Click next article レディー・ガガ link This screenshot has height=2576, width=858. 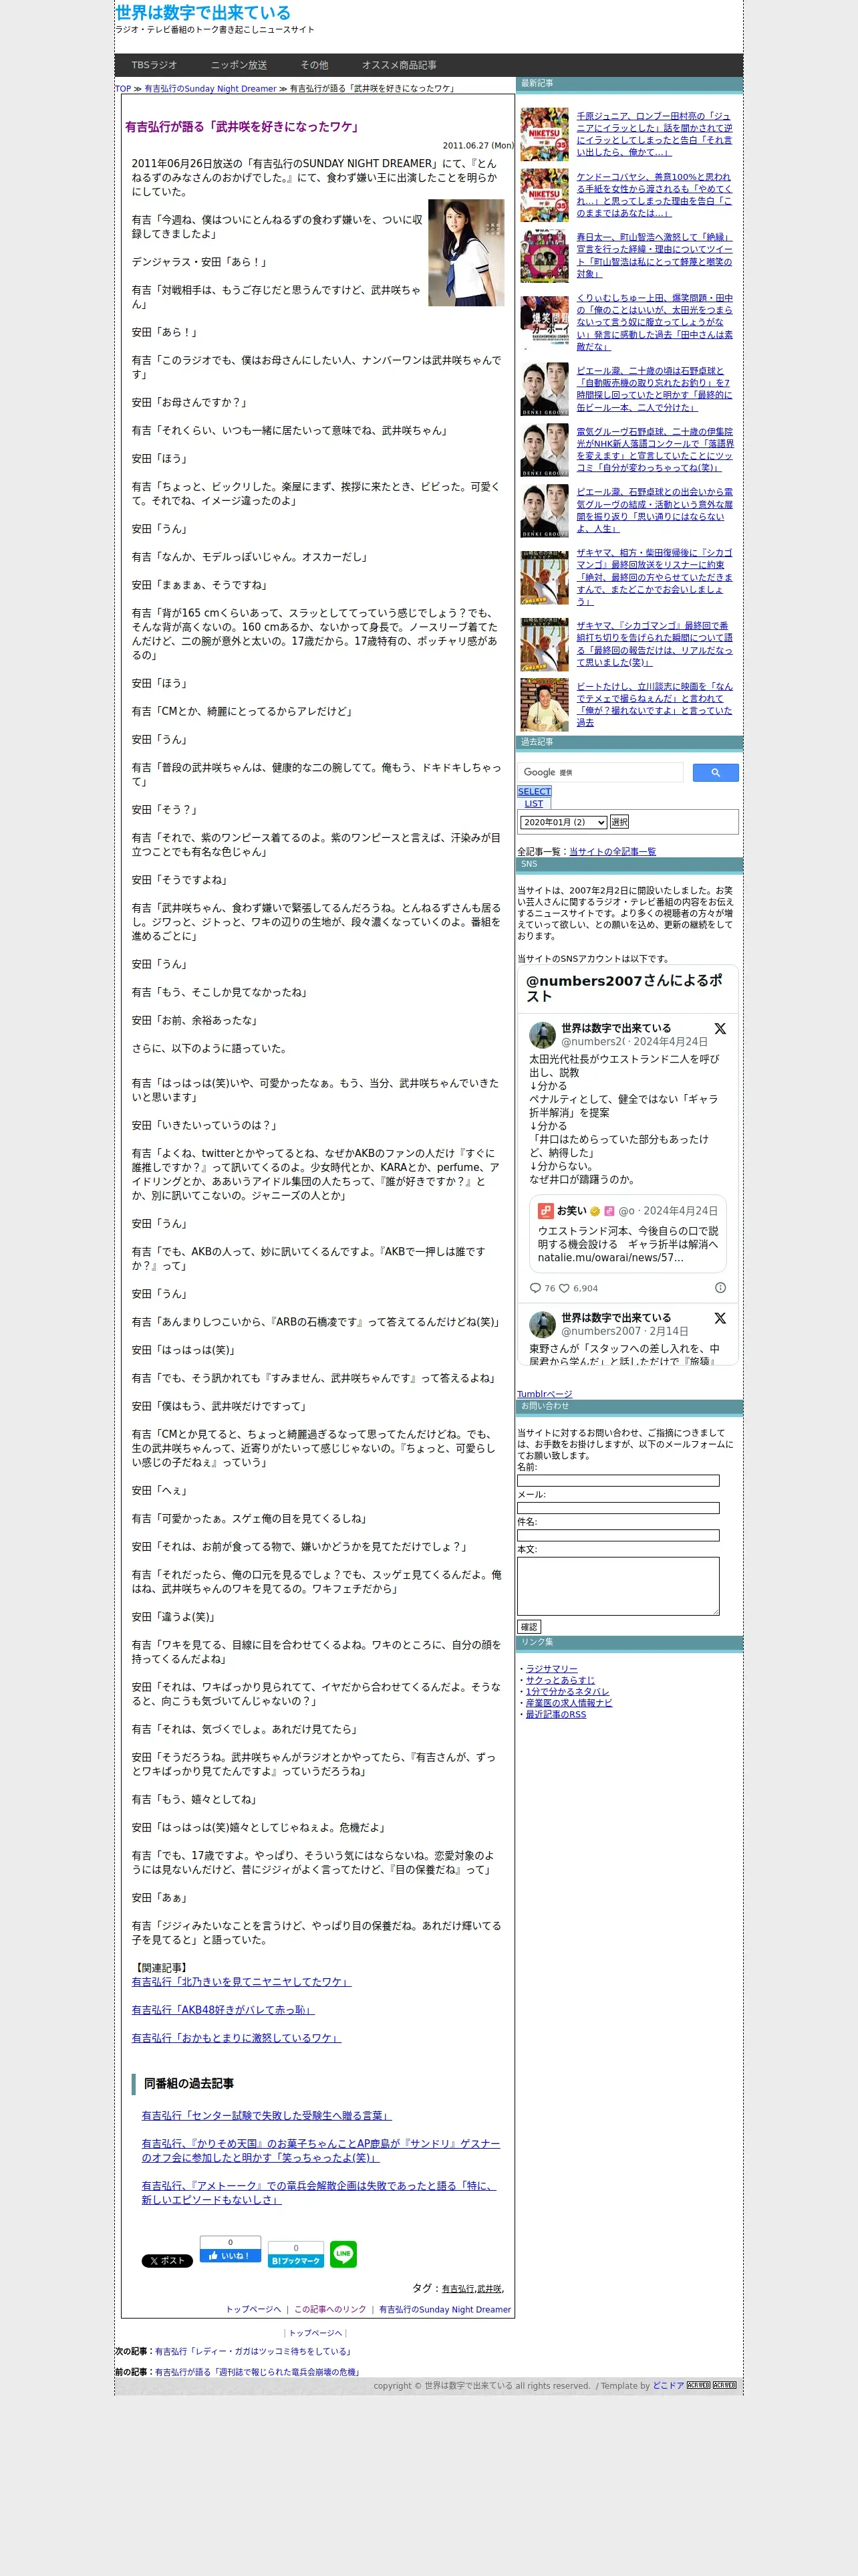coord(253,2351)
